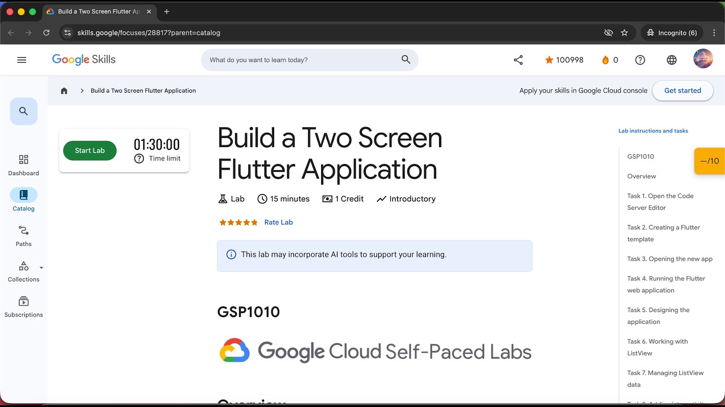Click the five-star rating display
Image resolution: width=725 pixels, height=407 pixels.
pos(238,222)
